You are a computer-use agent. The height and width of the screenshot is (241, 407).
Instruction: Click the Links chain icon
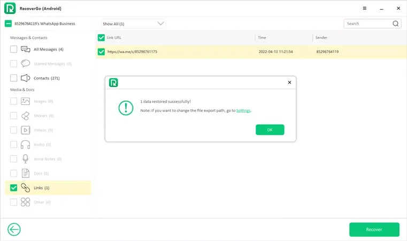[x=26, y=187]
